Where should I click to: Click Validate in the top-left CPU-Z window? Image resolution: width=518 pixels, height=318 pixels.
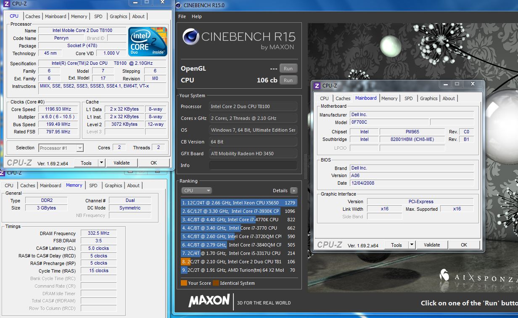tap(122, 163)
